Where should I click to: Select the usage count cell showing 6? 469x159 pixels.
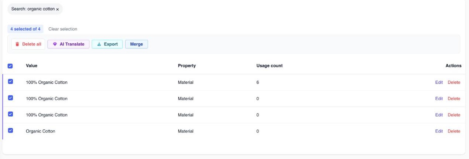point(258,82)
